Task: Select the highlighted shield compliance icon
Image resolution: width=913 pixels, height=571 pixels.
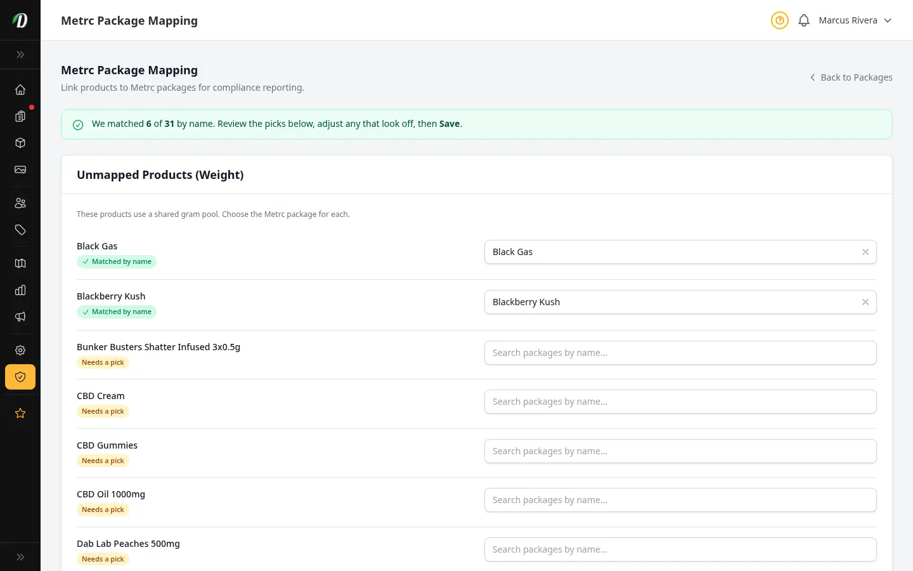Action: tap(20, 377)
